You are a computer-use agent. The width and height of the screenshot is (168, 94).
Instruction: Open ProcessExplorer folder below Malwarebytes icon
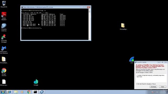[4, 60]
